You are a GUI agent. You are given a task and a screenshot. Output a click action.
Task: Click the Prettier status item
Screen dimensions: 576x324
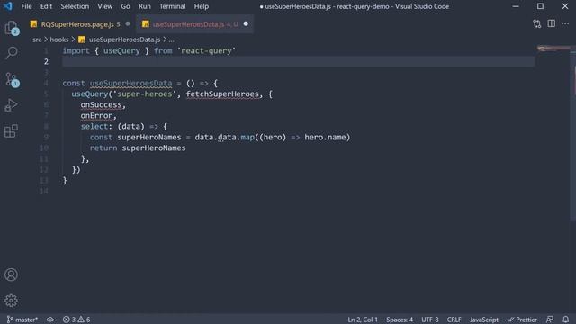tap(522, 319)
